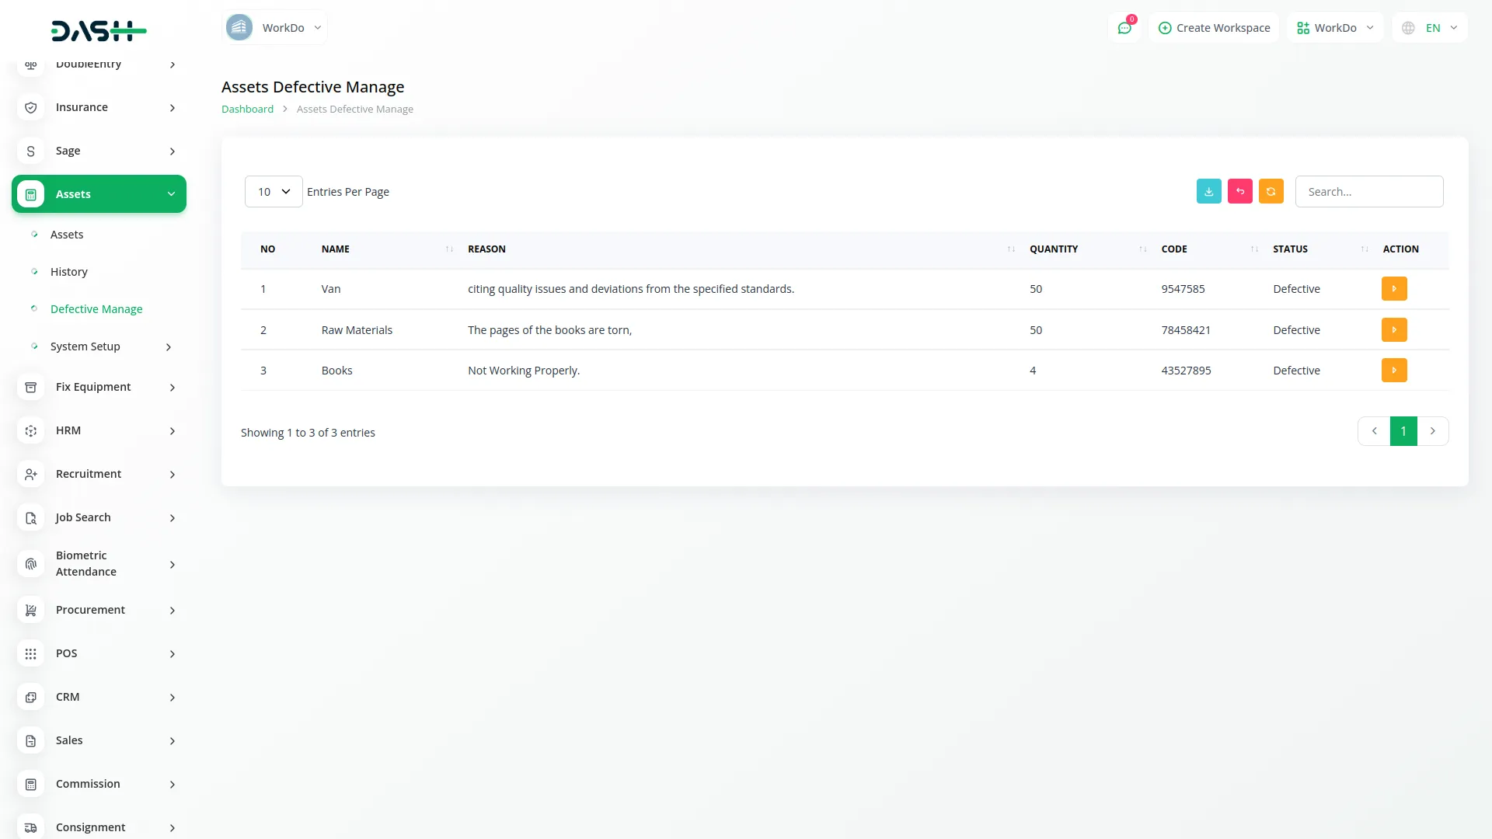This screenshot has height=839, width=1492.
Task: Open the WorkDo workspace switcher dropdown
Action: [x=274, y=27]
